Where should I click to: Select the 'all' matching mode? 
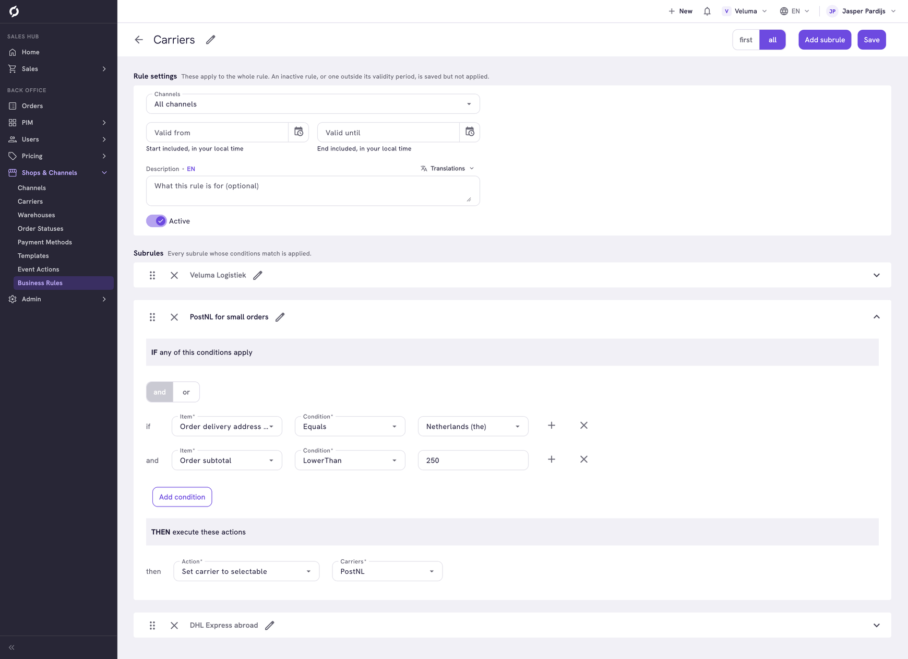pyautogui.click(x=772, y=40)
